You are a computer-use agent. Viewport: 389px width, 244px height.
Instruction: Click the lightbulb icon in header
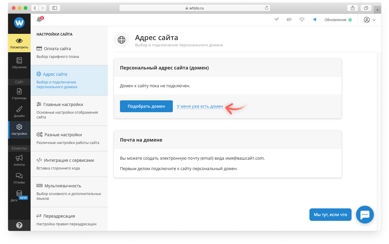tap(302, 20)
